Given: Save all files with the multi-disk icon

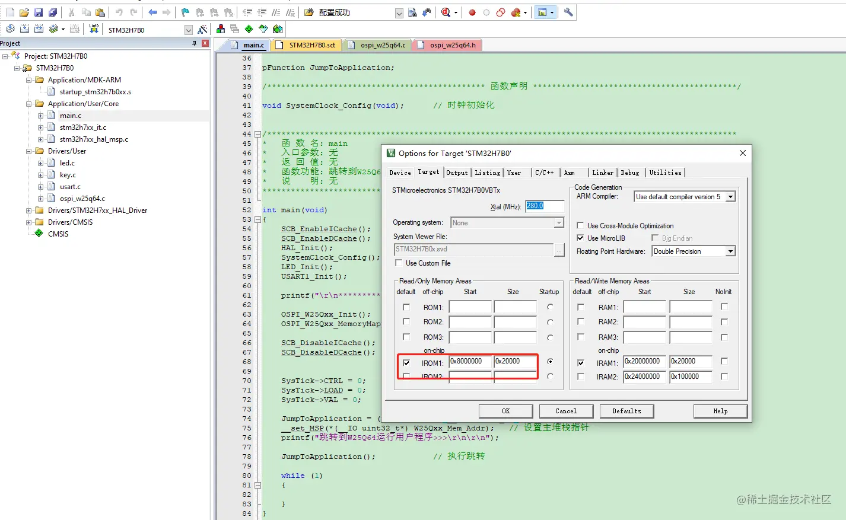Looking at the screenshot, I should pos(53,12).
